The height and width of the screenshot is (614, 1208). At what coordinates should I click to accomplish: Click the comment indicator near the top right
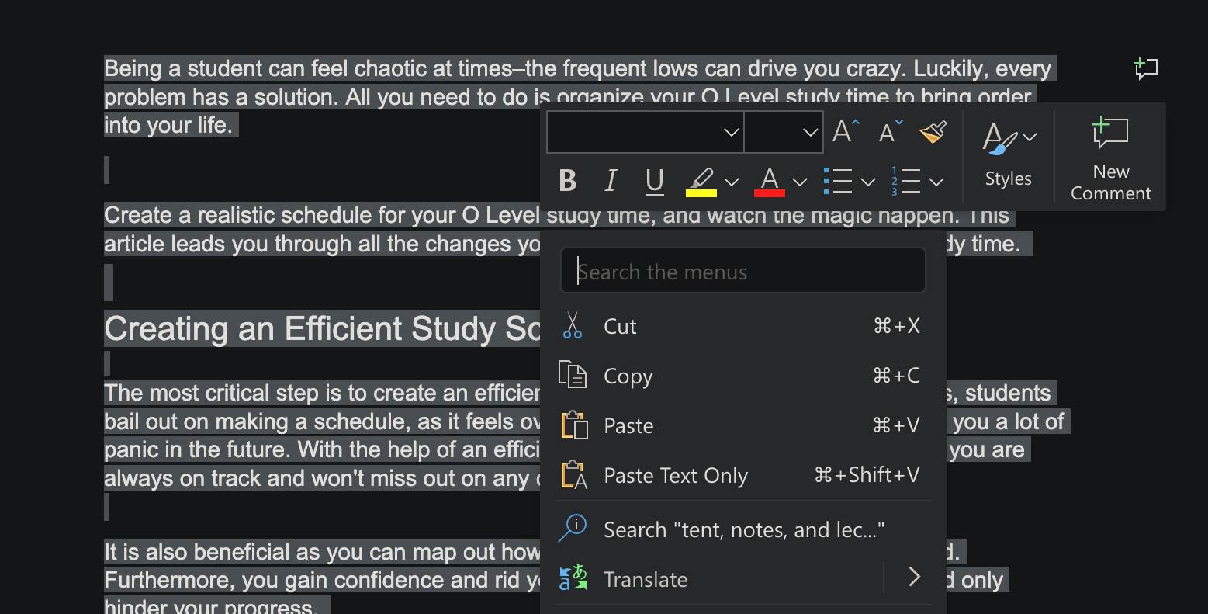coord(1146,69)
